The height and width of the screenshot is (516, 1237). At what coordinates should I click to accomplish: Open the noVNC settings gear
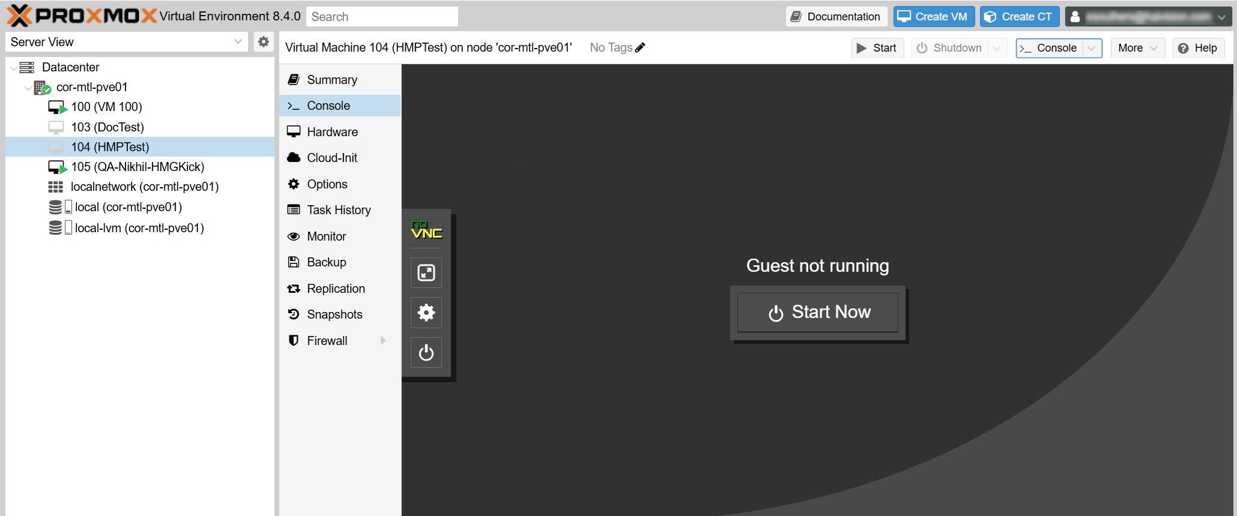(x=426, y=313)
